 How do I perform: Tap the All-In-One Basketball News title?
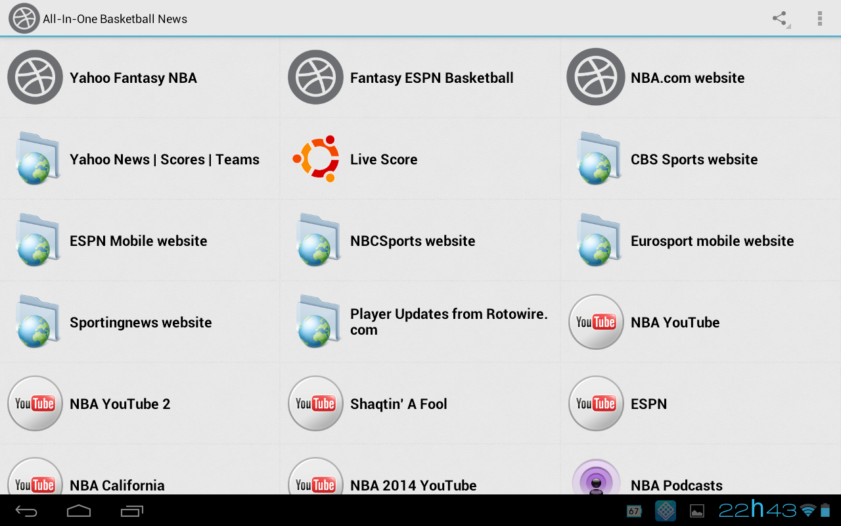point(115,19)
